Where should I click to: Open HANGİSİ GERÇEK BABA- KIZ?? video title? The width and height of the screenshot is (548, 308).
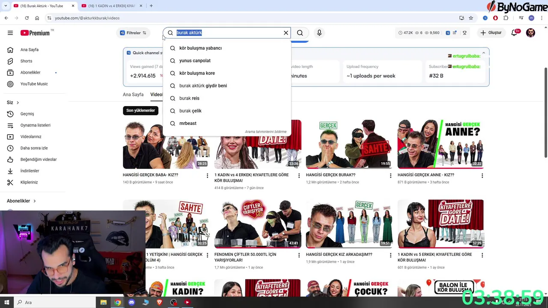coord(150,175)
